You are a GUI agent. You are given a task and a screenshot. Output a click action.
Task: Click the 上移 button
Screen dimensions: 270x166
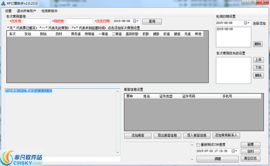[258, 60]
